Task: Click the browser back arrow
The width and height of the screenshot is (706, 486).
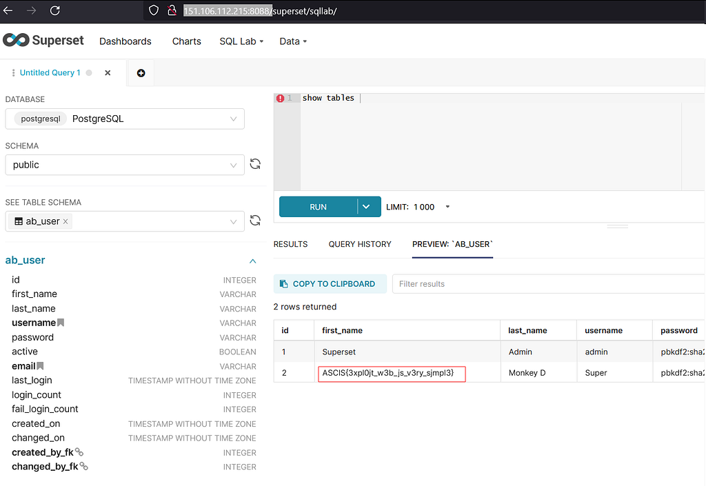Action: pos(8,10)
